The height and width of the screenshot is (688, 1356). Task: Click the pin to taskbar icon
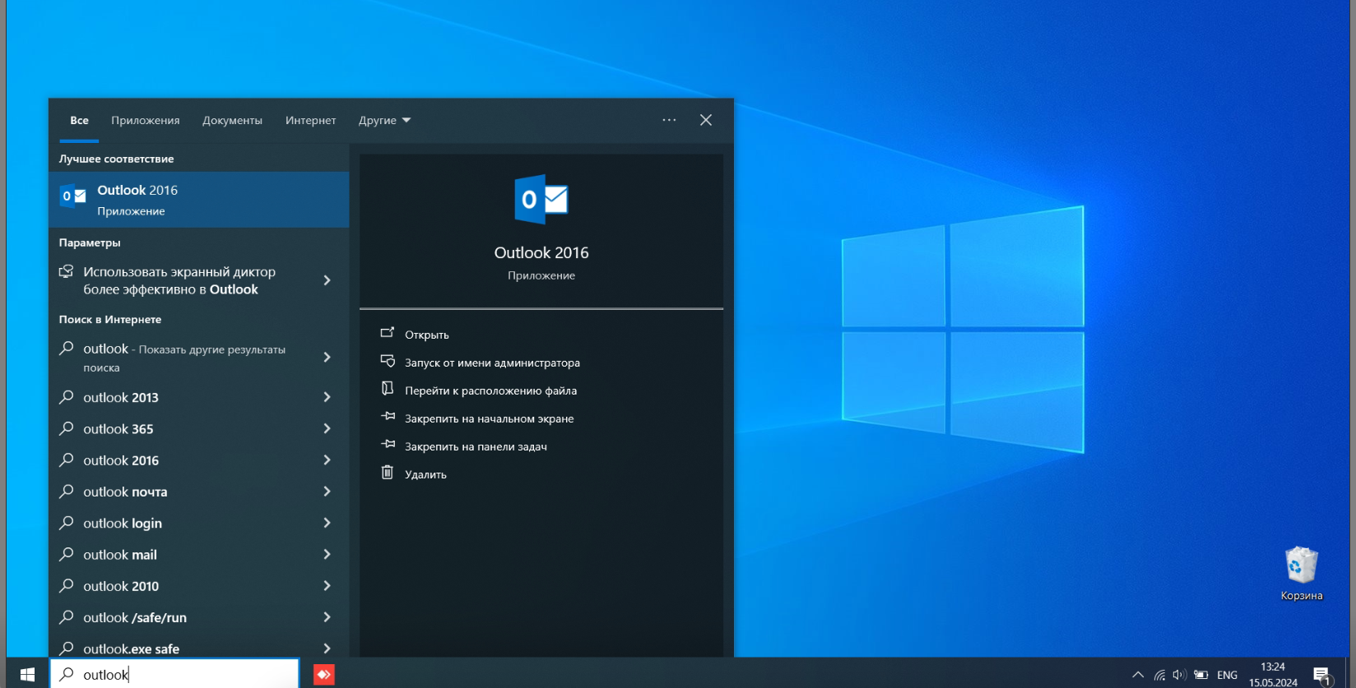388,445
